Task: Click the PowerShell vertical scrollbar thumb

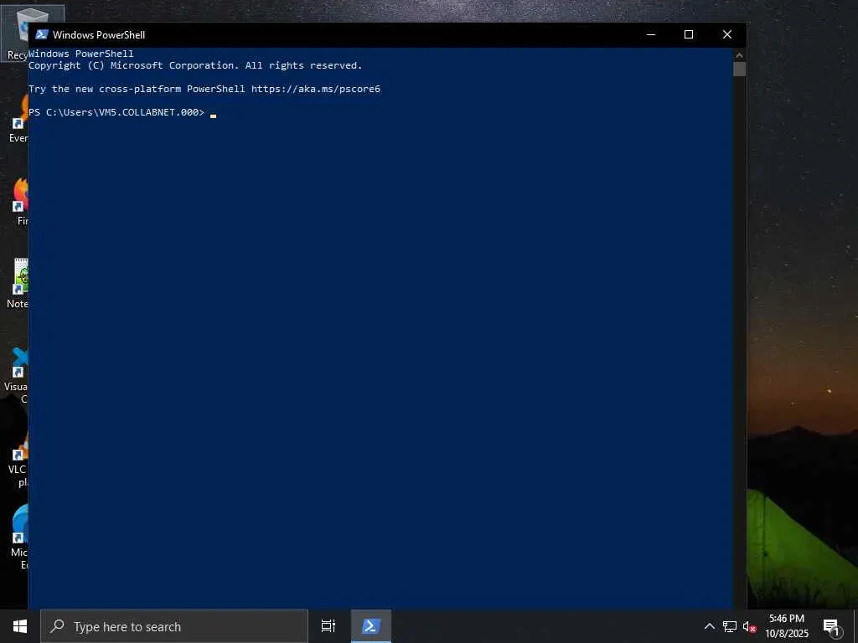Action: tap(739, 69)
